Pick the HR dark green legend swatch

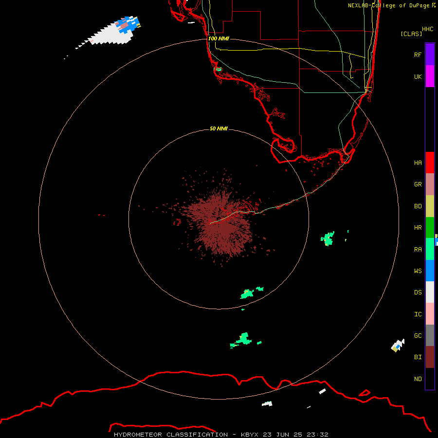click(x=430, y=228)
